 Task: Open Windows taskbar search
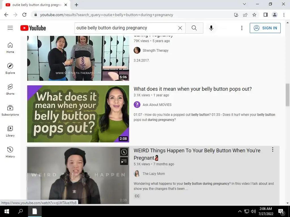click(x=20, y=211)
